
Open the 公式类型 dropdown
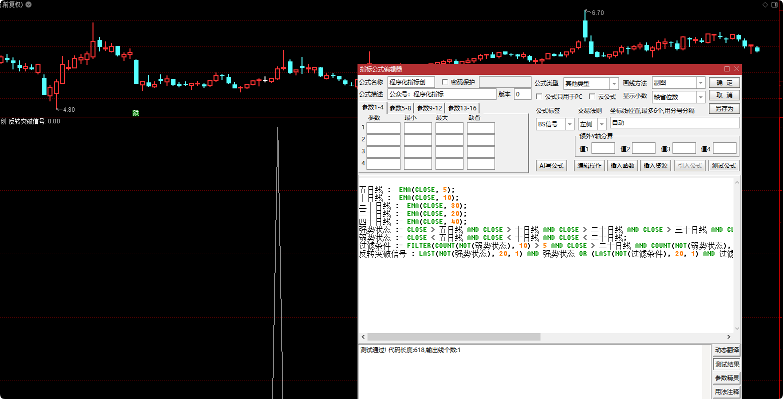614,84
